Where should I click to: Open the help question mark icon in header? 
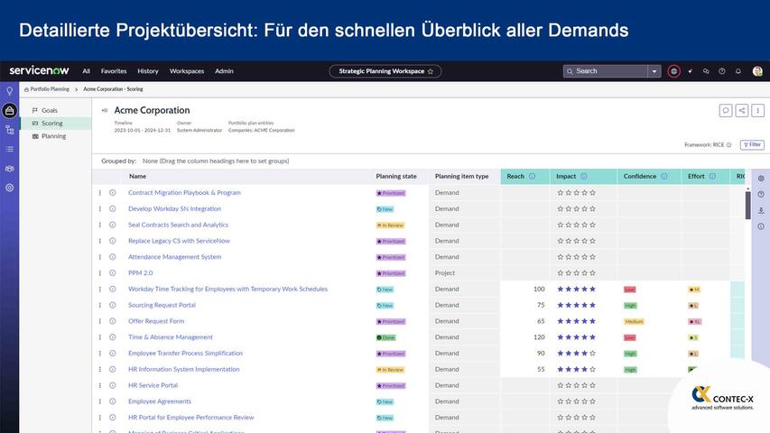click(721, 71)
